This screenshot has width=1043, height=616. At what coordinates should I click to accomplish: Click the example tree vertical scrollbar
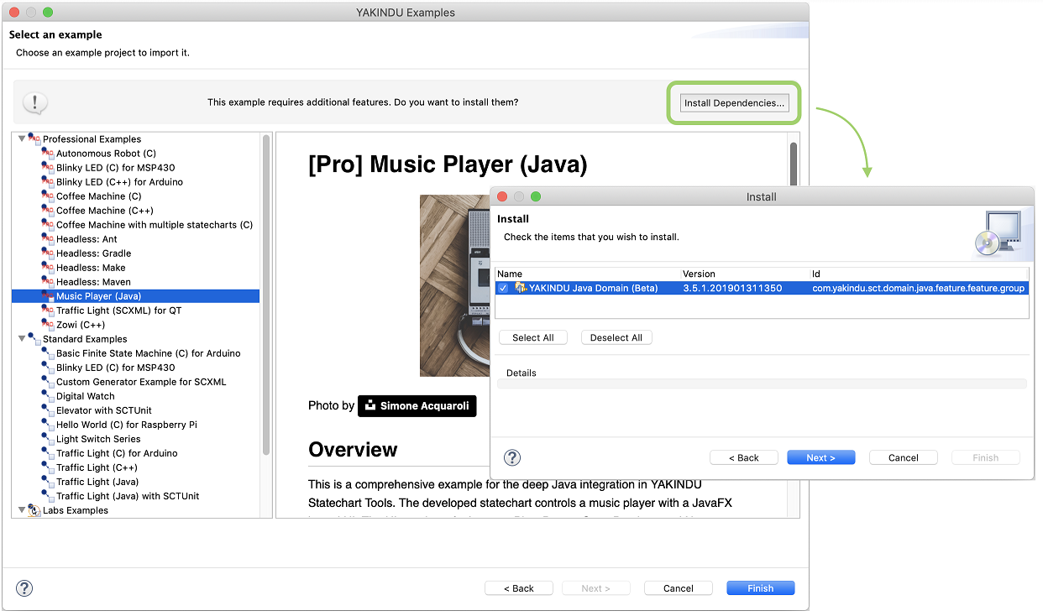click(267, 294)
